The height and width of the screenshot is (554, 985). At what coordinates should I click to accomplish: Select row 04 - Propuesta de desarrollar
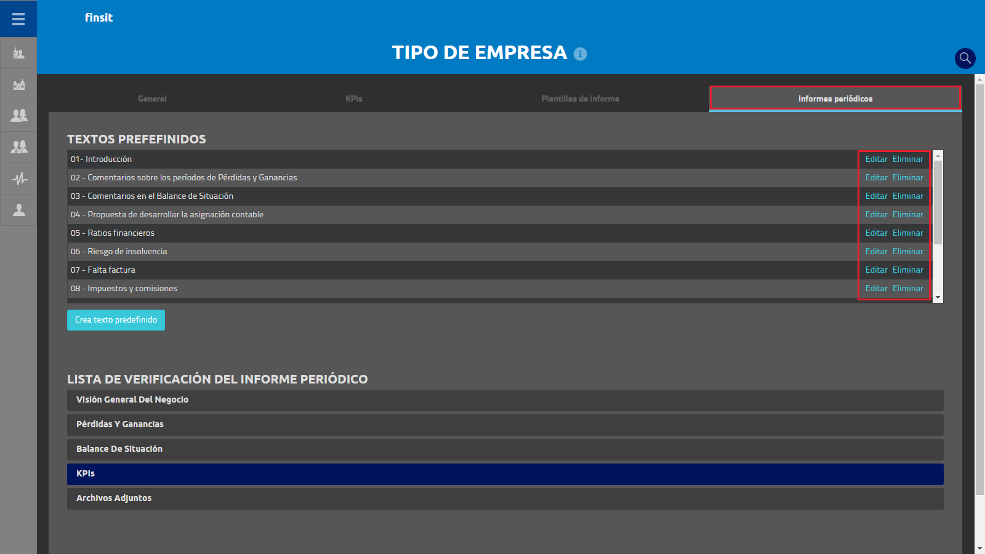pyautogui.click(x=167, y=214)
